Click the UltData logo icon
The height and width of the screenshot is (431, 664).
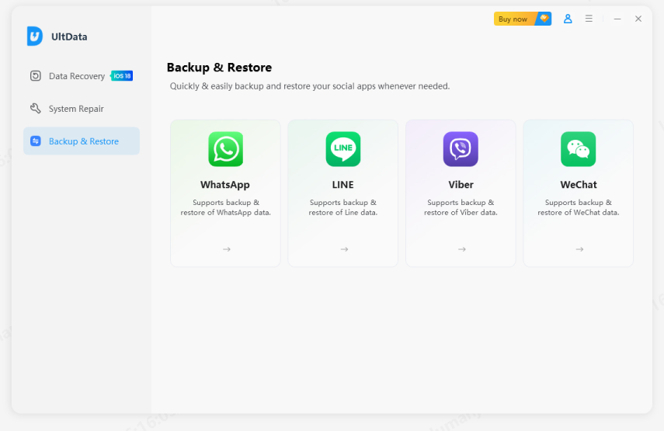tap(35, 36)
